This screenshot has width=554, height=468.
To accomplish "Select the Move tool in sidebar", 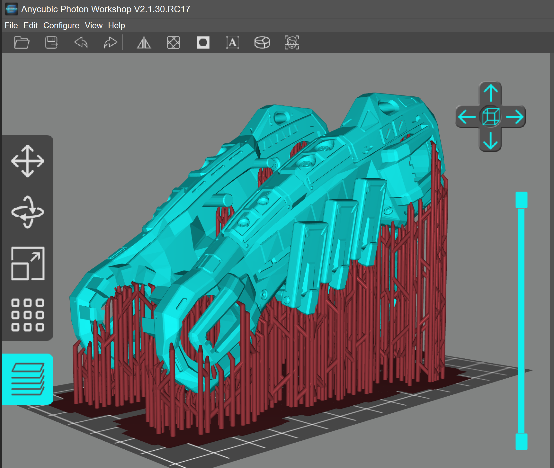I will 28,161.
